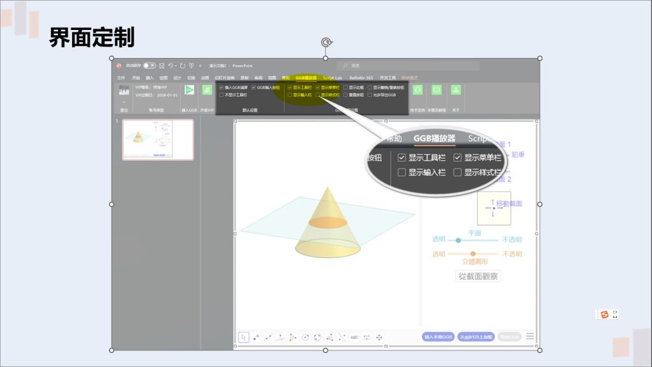Click the 從截面觀察 button
652x367 pixels.
tap(478, 275)
